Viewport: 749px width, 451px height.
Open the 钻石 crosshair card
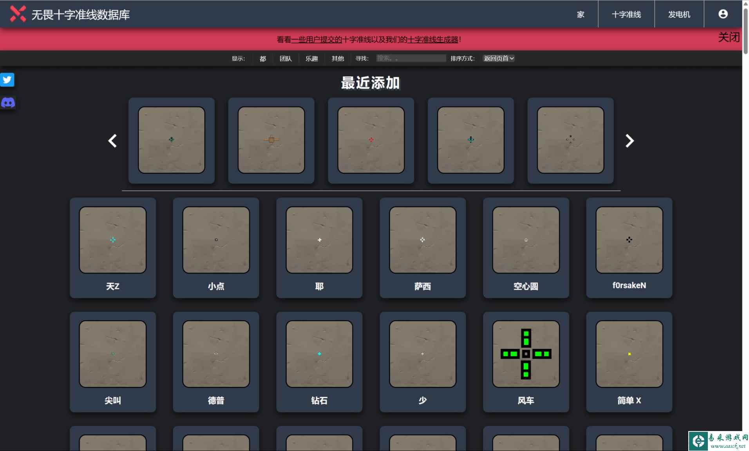[319, 362]
